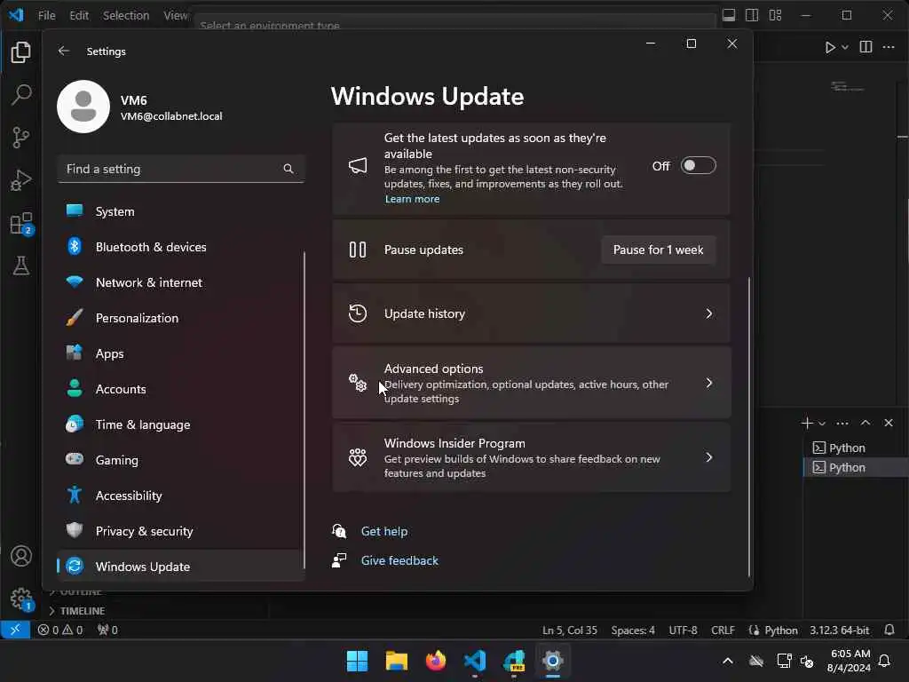Click taskbar clock showing 6:05 AM
Viewport: 909px width, 682px height.
pyautogui.click(x=850, y=661)
